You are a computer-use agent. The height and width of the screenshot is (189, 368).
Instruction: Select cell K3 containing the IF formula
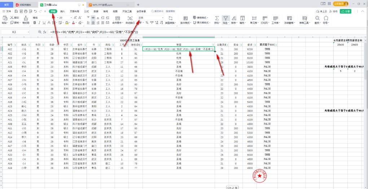tap(179, 49)
